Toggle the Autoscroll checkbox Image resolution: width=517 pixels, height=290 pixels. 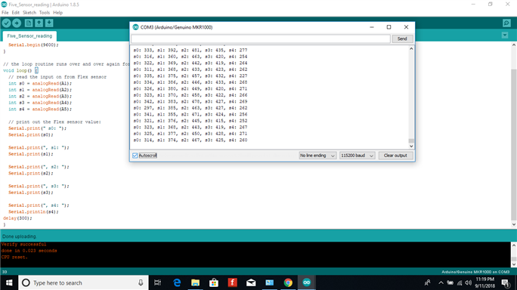[x=135, y=156]
